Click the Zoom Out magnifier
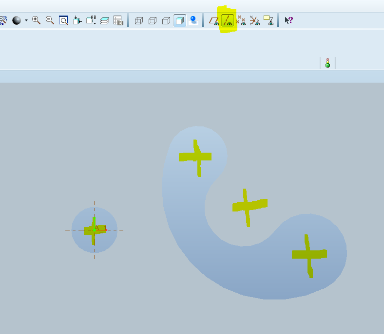Image resolution: width=384 pixels, height=334 pixels. (50, 20)
